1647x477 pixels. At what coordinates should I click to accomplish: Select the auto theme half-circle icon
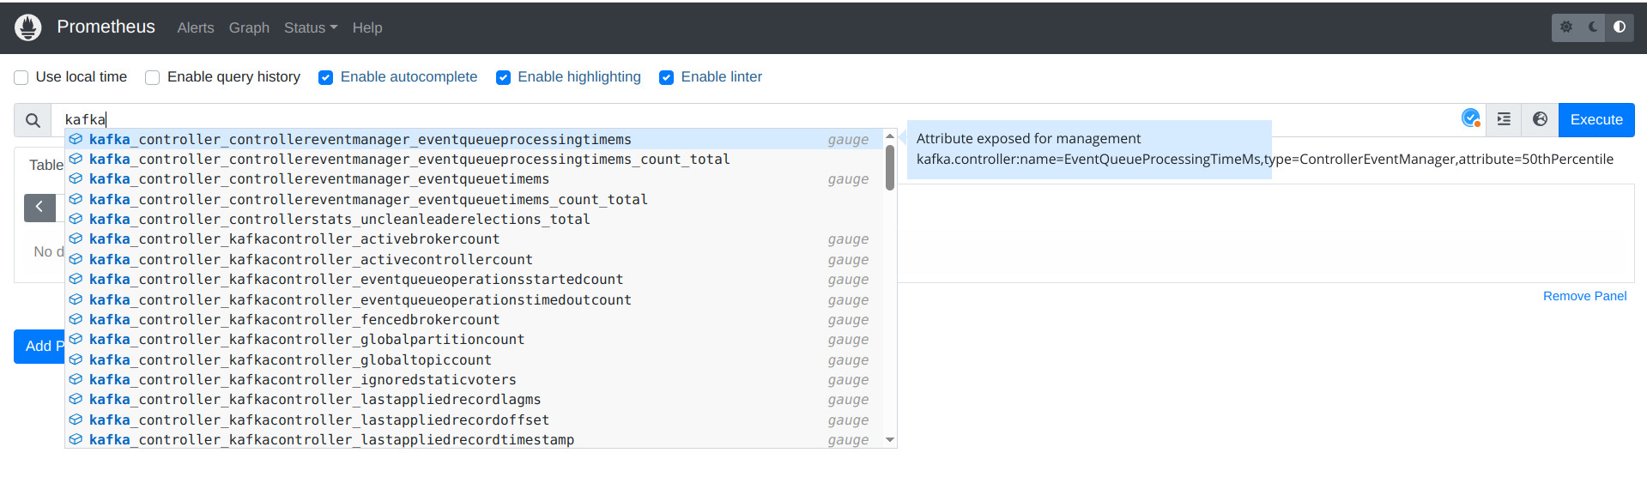1620,27
